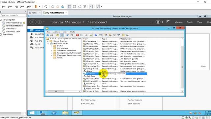Open the View menu in Active Directory window

point(65,32)
